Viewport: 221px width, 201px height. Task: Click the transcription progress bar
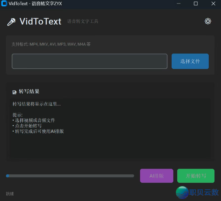70,176
